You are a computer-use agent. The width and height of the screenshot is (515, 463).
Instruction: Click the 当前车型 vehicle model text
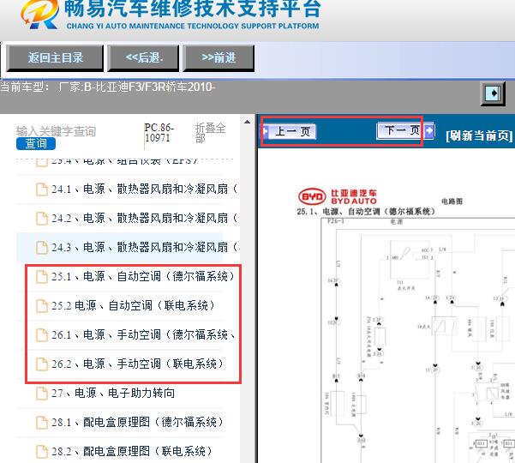[x=108, y=87]
